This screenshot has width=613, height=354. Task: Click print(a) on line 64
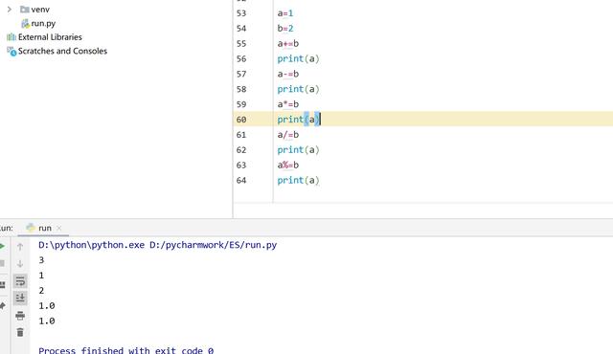click(x=298, y=180)
